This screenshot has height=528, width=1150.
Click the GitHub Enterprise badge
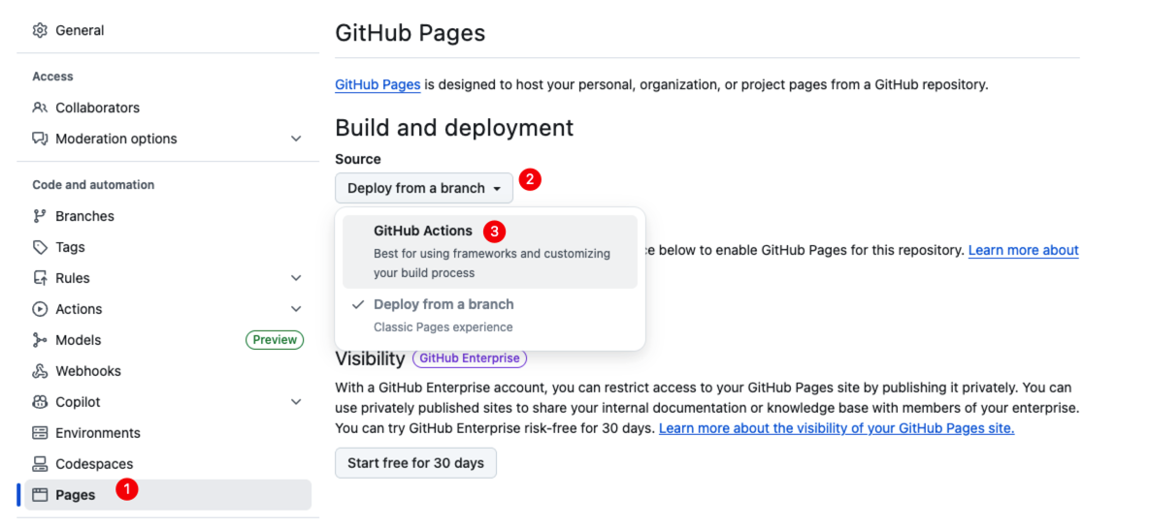pyautogui.click(x=470, y=358)
